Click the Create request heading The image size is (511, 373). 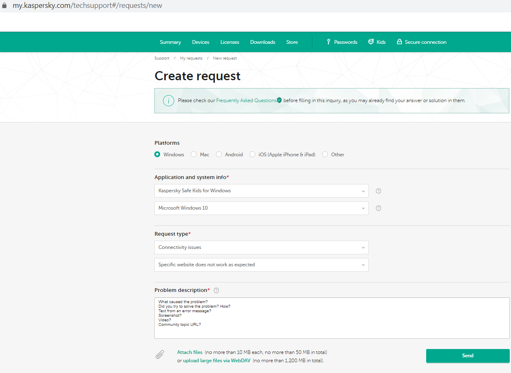[197, 76]
